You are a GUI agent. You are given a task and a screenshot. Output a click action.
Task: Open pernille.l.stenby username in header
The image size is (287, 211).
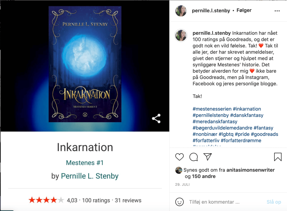click(x=211, y=11)
